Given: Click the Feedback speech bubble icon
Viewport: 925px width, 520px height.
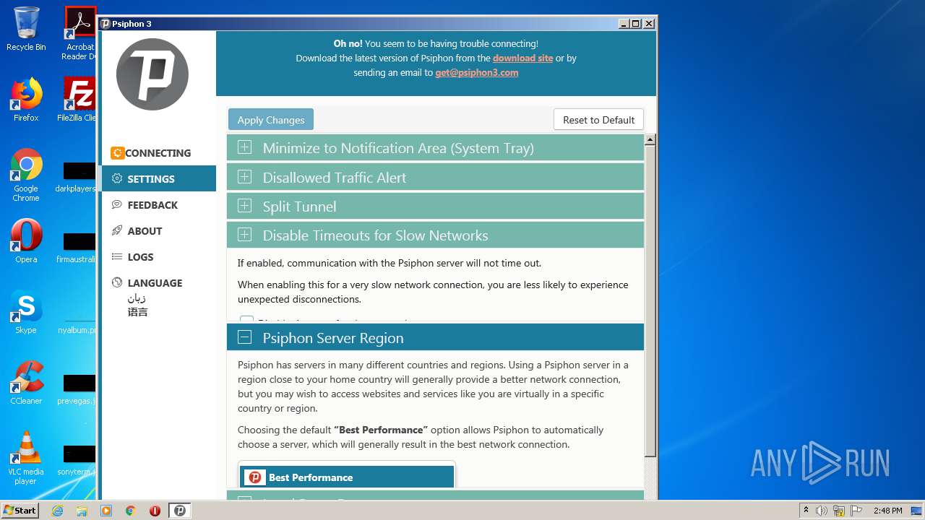Looking at the screenshot, I should 117,204.
